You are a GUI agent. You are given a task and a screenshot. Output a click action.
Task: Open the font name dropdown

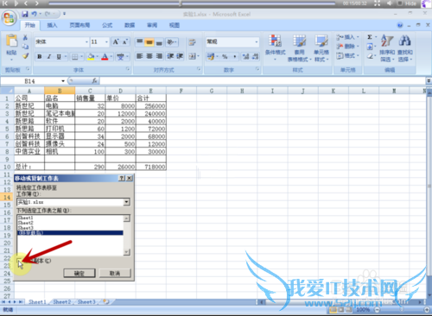click(86, 42)
